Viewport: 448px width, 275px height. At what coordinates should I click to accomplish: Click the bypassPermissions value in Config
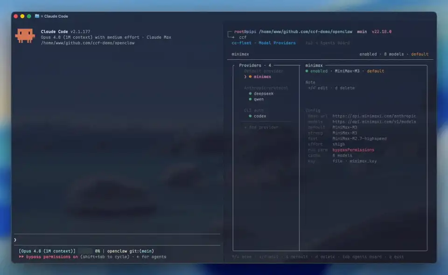353,150
